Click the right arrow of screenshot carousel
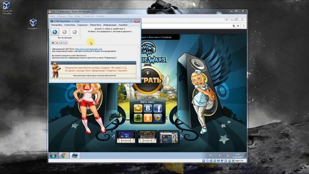Image resolution: width=309 pixels, height=174 pixels. tap(182, 137)
